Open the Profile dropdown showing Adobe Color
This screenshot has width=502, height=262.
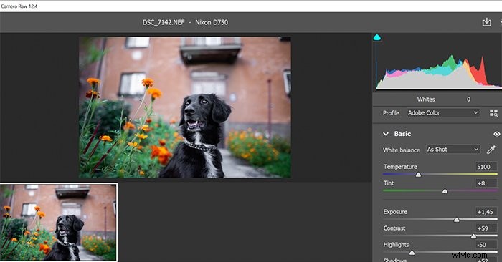(443, 113)
